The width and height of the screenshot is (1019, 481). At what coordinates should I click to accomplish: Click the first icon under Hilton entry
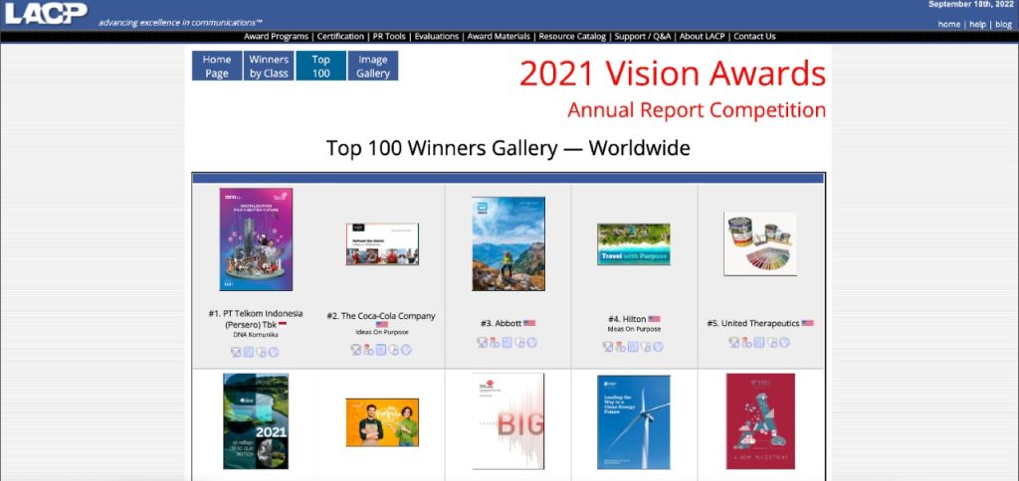point(608,347)
